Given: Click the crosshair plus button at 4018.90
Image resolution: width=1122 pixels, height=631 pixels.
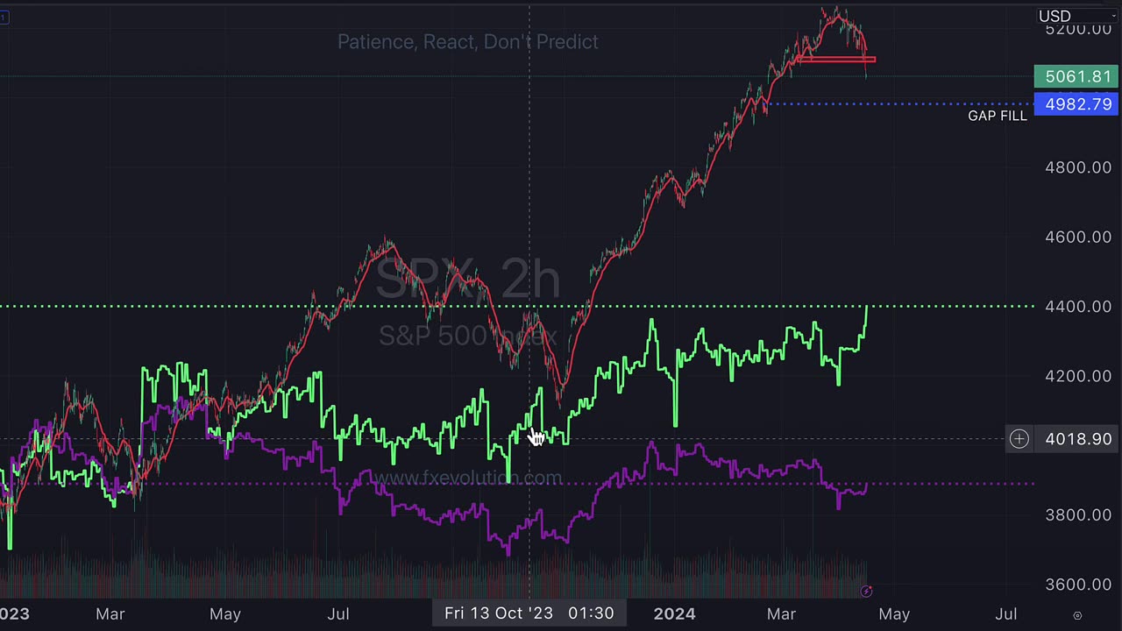Looking at the screenshot, I should 1019,439.
